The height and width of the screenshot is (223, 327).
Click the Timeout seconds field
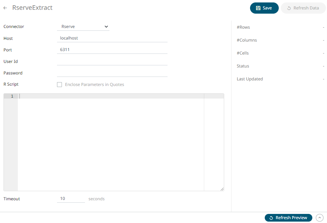71,199
